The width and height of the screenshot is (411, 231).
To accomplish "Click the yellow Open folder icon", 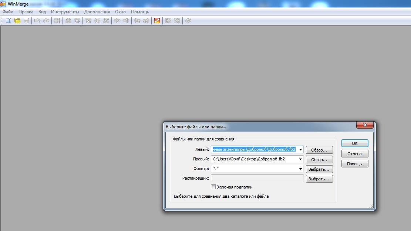I will (x=17, y=21).
